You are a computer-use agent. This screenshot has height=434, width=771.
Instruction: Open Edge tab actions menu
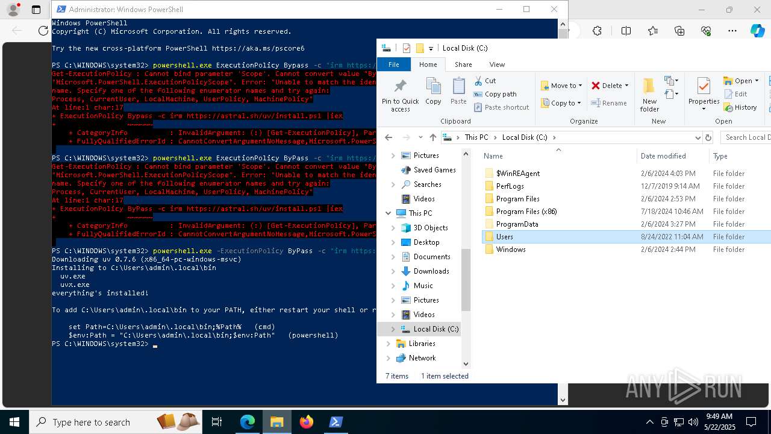36,10
